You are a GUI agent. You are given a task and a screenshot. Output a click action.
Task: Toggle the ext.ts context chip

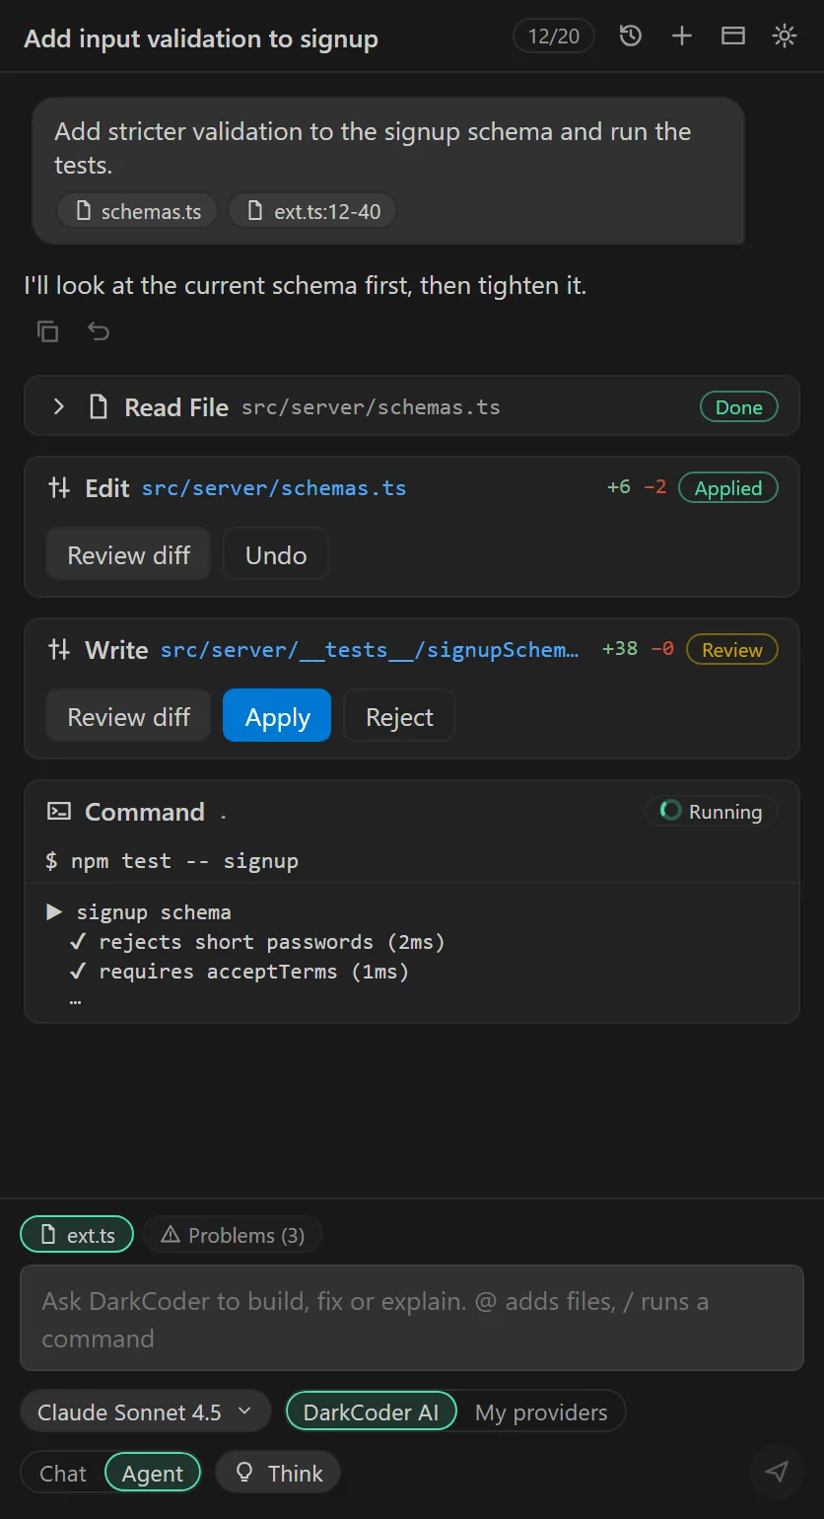(77, 1235)
